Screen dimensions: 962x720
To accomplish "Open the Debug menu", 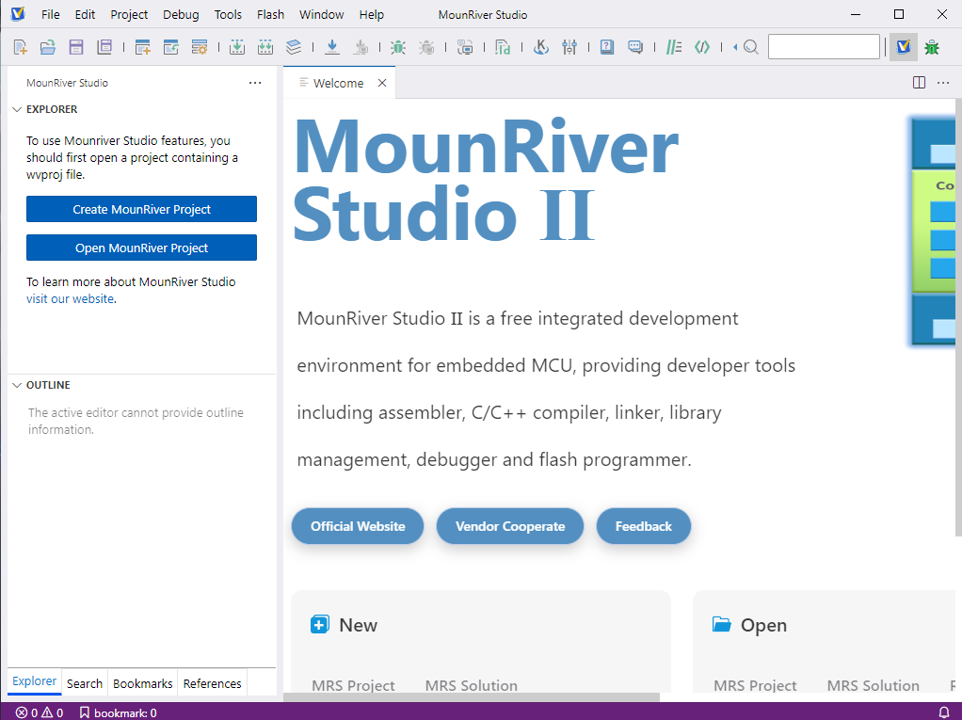I will pyautogui.click(x=181, y=15).
